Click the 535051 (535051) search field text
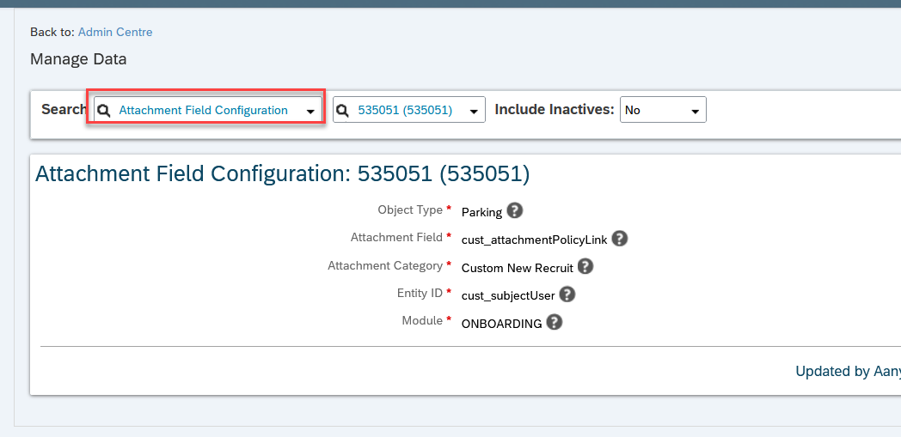Viewport: 901px width, 437px height. pyautogui.click(x=405, y=110)
